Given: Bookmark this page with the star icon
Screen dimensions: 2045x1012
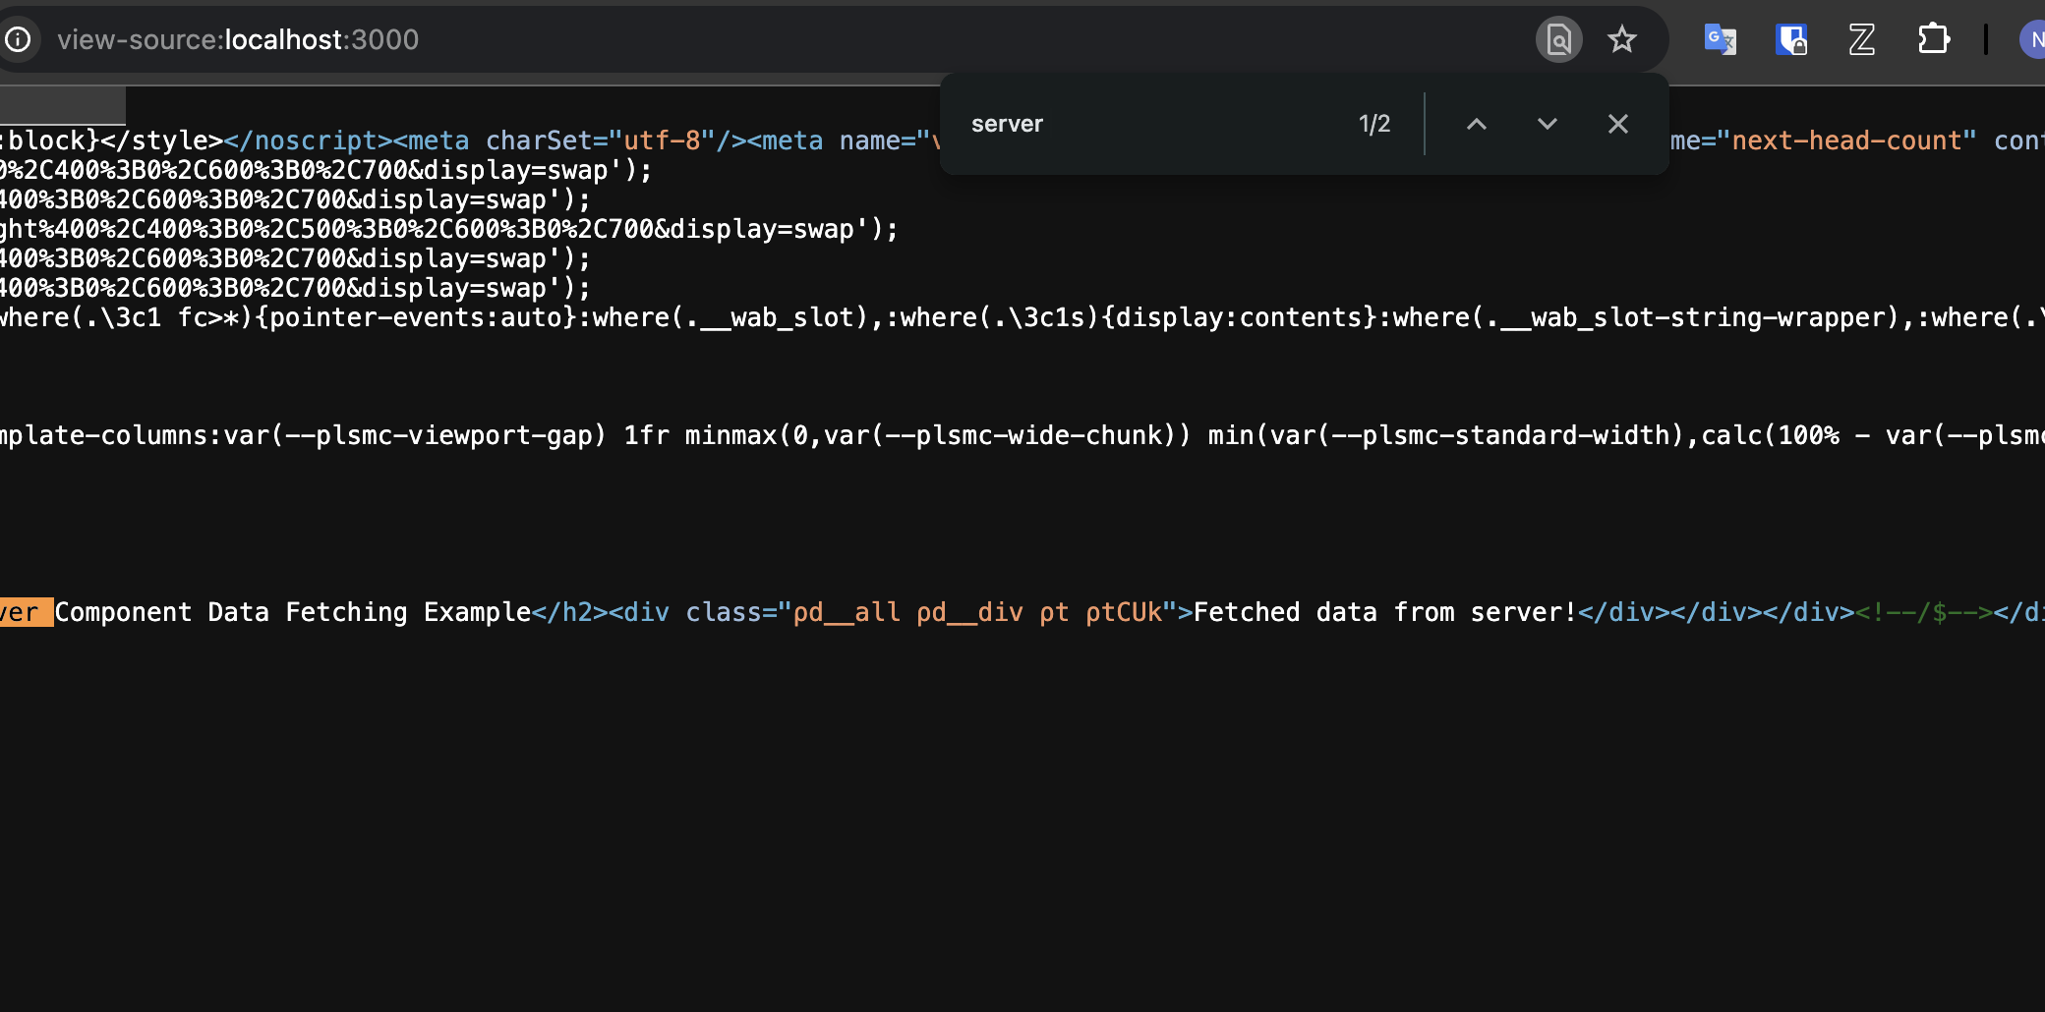Looking at the screenshot, I should tap(1621, 39).
